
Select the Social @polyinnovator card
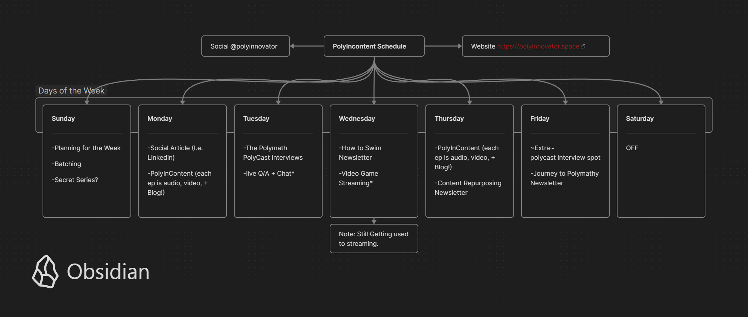[245, 46]
